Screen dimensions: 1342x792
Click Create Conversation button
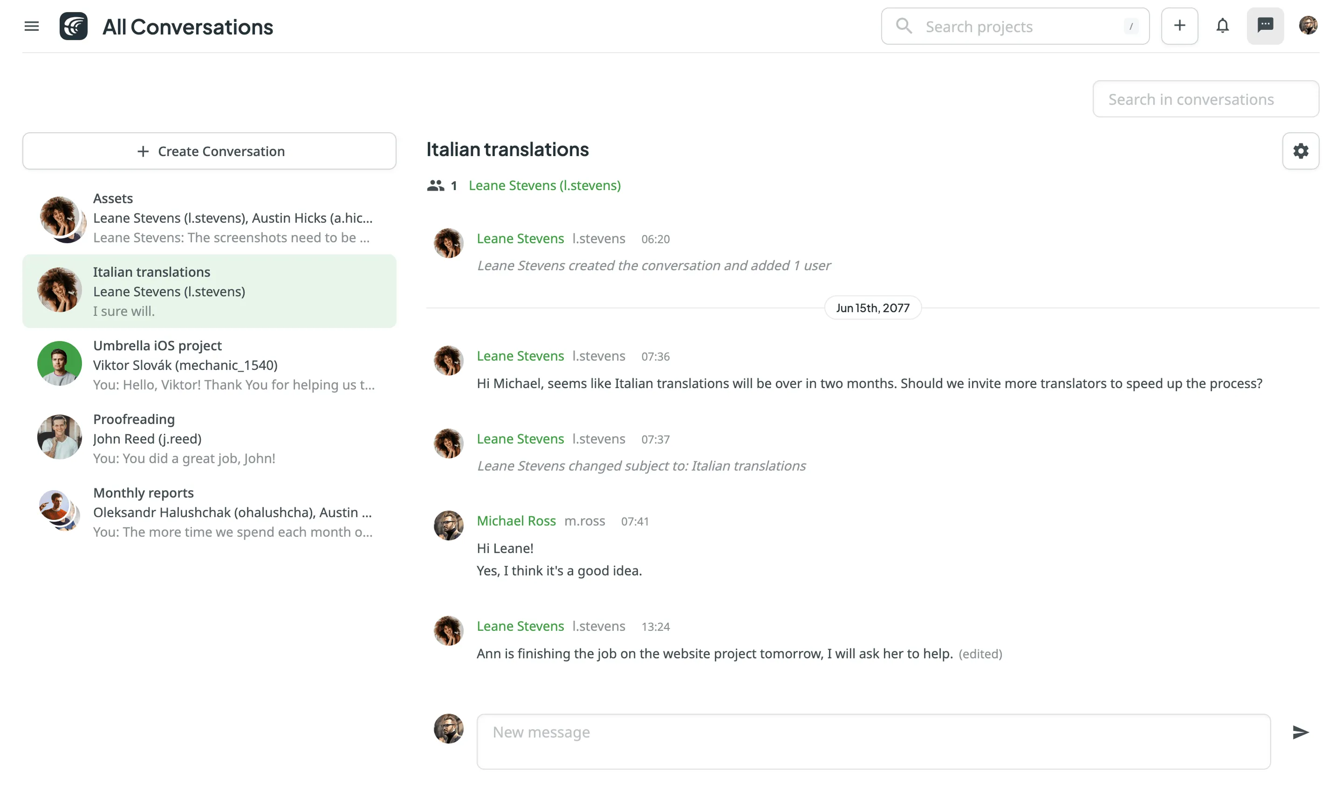[x=209, y=151]
